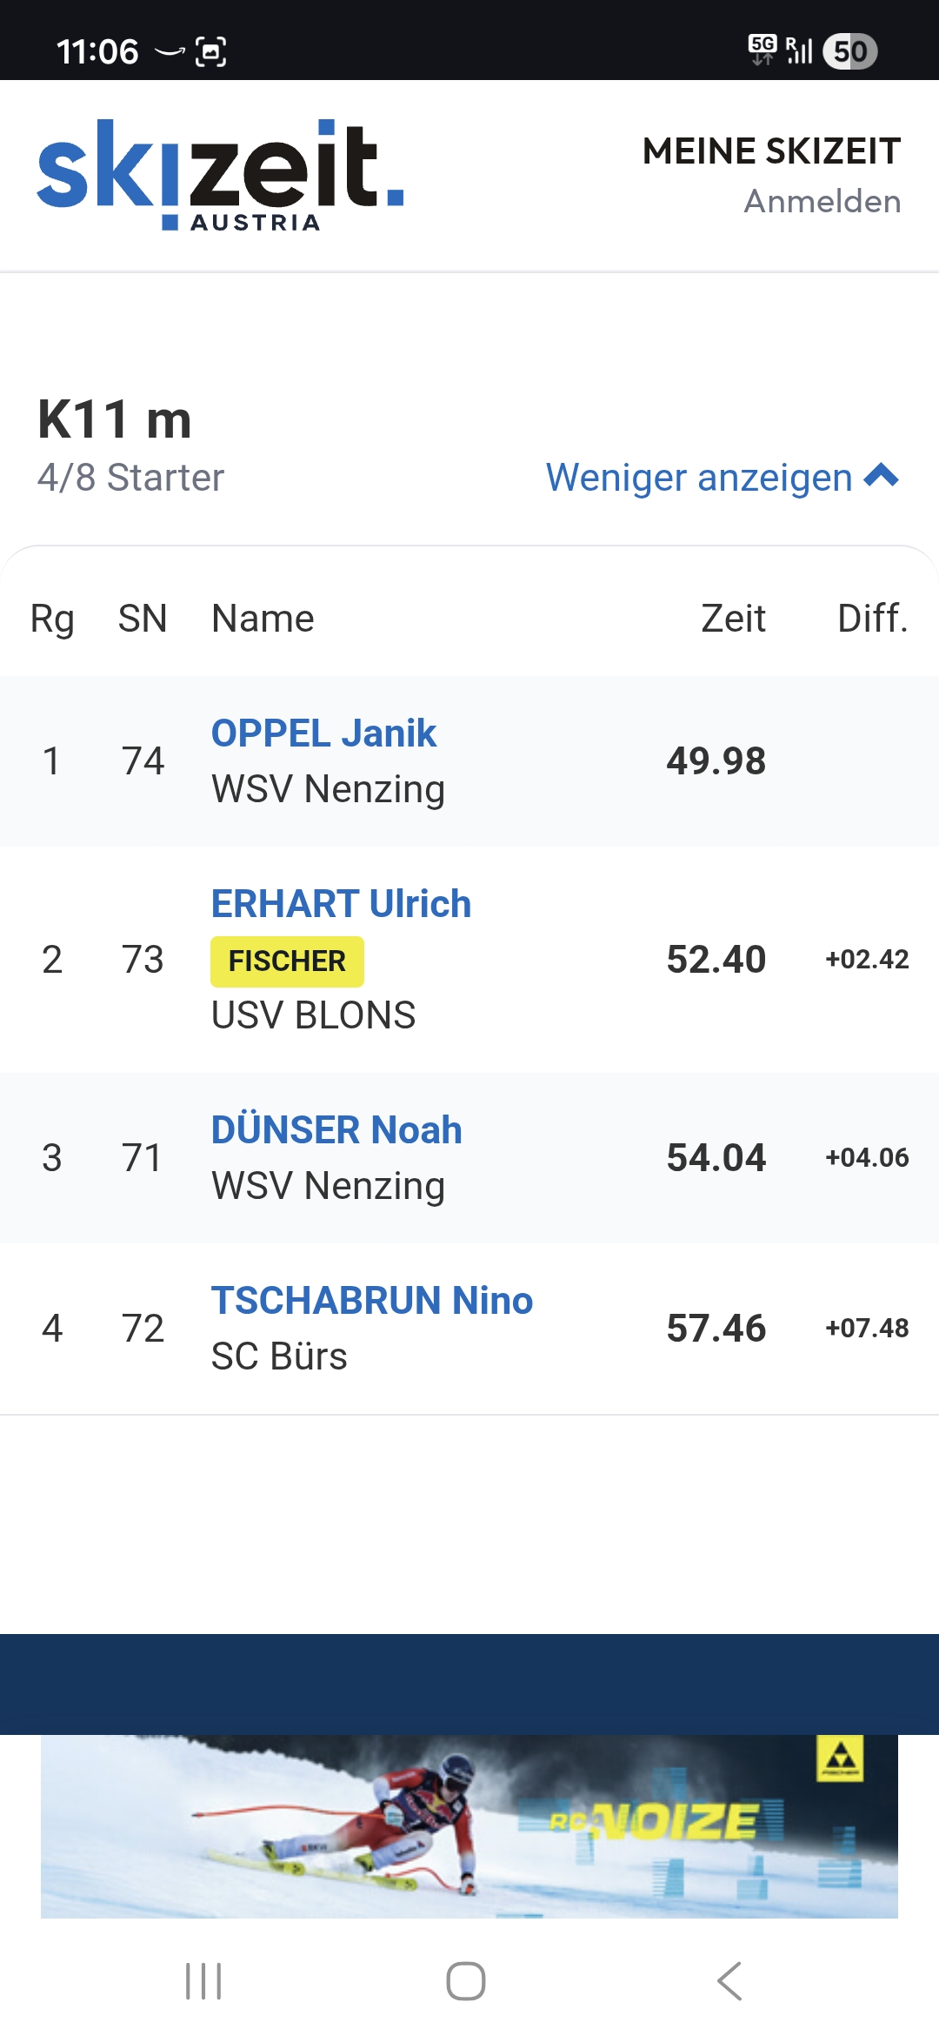Open MEINE SKIZEIT menu
The width and height of the screenshot is (939, 2036).
(x=770, y=151)
